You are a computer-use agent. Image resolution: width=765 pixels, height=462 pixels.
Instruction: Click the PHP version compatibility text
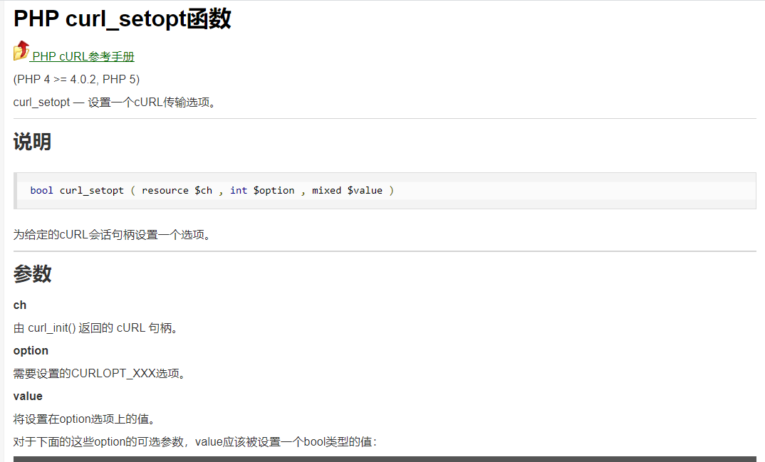click(x=77, y=79)
